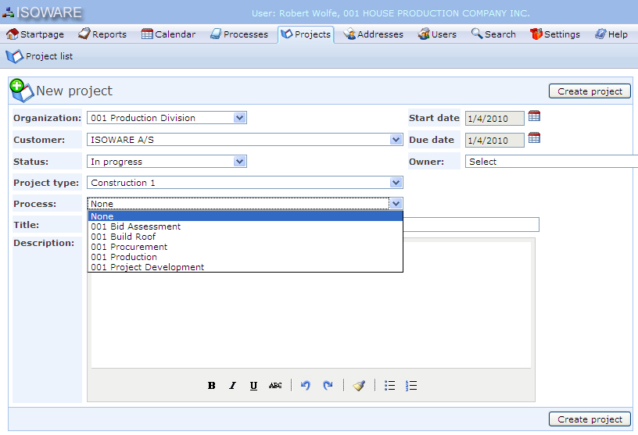Click the Search magnifier icon
Screen dimensions: 638x435
coord(477,34)
